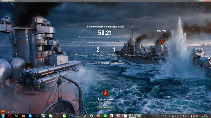Open Internet Explorer from the taskbar
The width and height of the screenshot is (211, 118).
point(92,116)
